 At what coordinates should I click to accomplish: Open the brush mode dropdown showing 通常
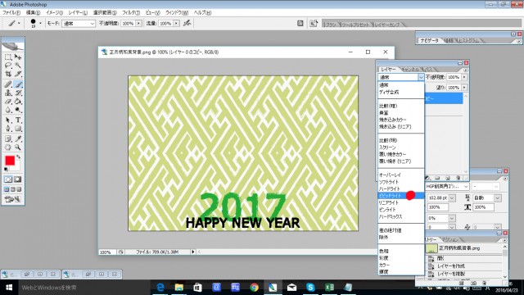click(x=79, y=24)
